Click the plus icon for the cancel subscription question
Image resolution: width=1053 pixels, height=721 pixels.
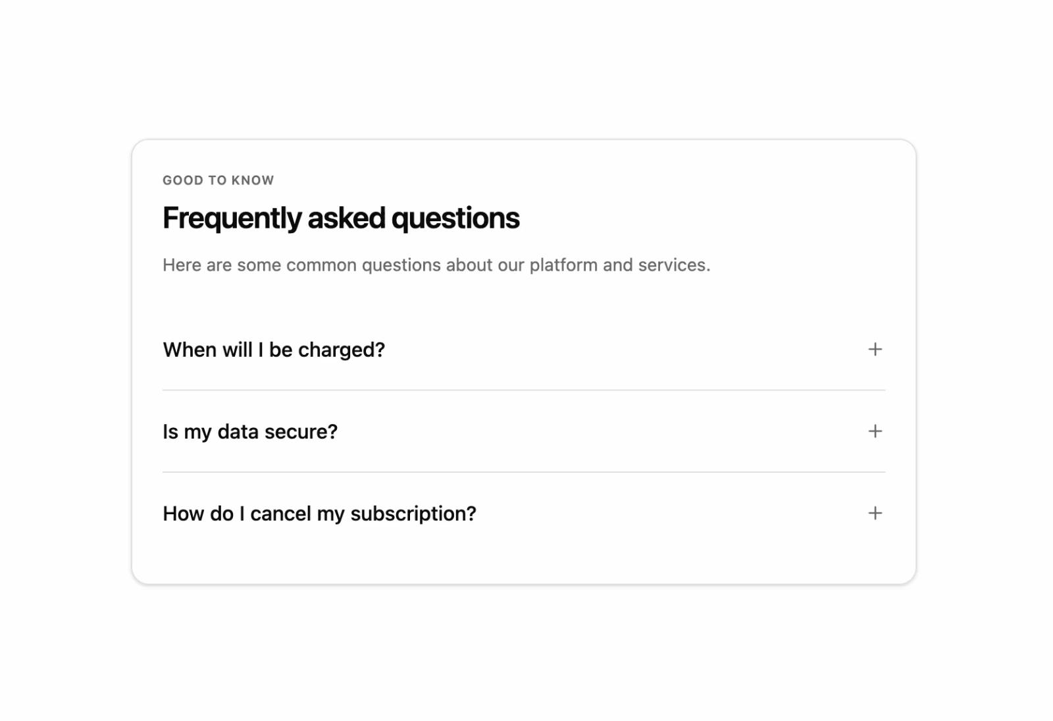pos(875,513)
